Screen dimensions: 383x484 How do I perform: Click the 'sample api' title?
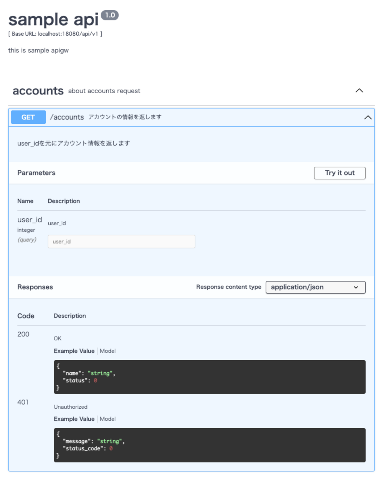(x=53, y=19)
